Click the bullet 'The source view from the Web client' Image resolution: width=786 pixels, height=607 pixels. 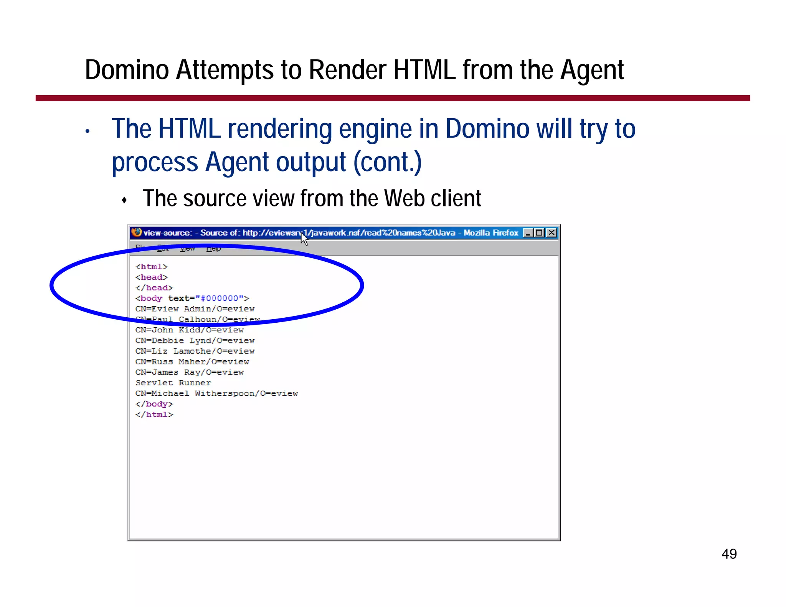tap(312, 198)
